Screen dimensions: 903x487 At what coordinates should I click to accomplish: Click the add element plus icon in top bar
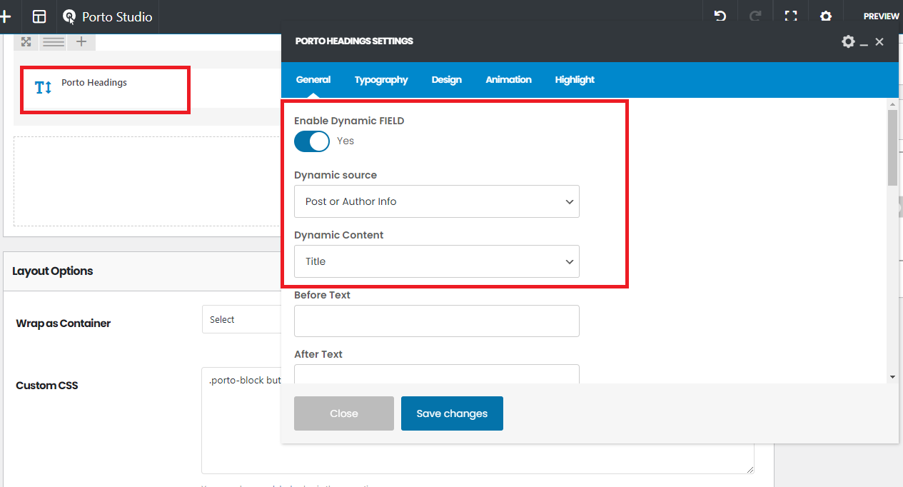click(5, 16)
